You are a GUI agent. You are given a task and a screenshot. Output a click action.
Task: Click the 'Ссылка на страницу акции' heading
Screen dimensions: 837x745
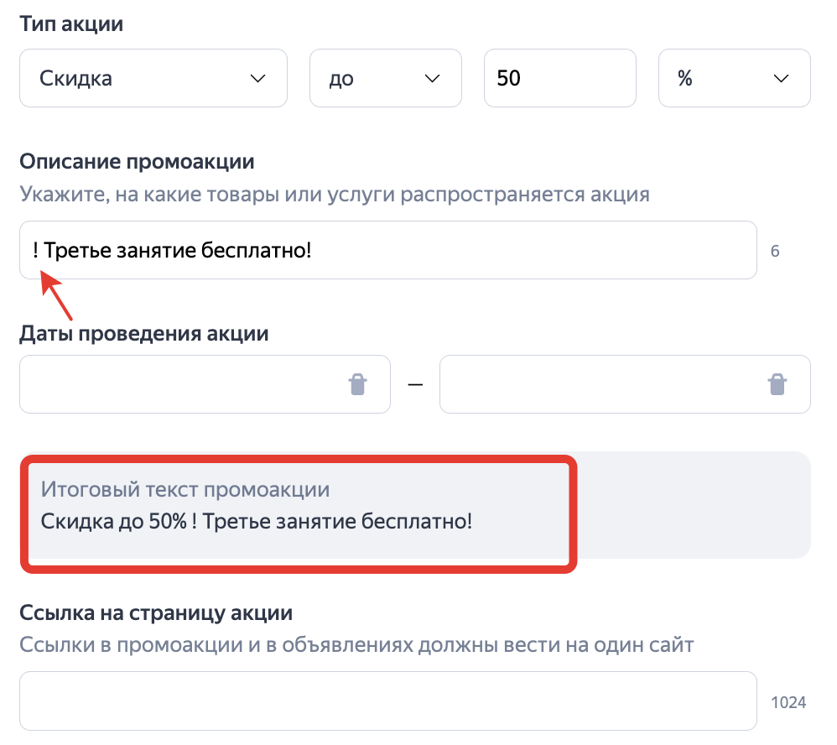156,612
